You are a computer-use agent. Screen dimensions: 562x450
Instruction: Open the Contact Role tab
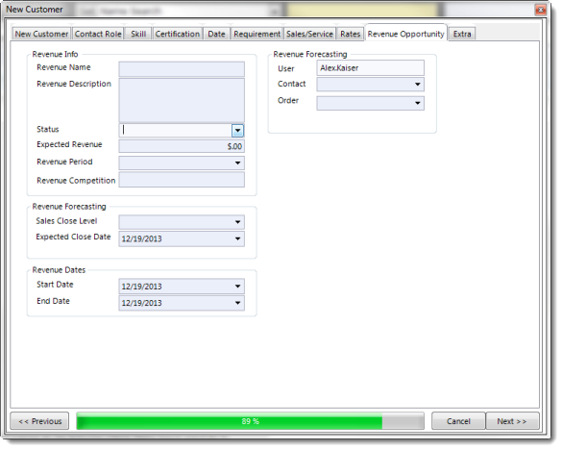click(98, 34)
